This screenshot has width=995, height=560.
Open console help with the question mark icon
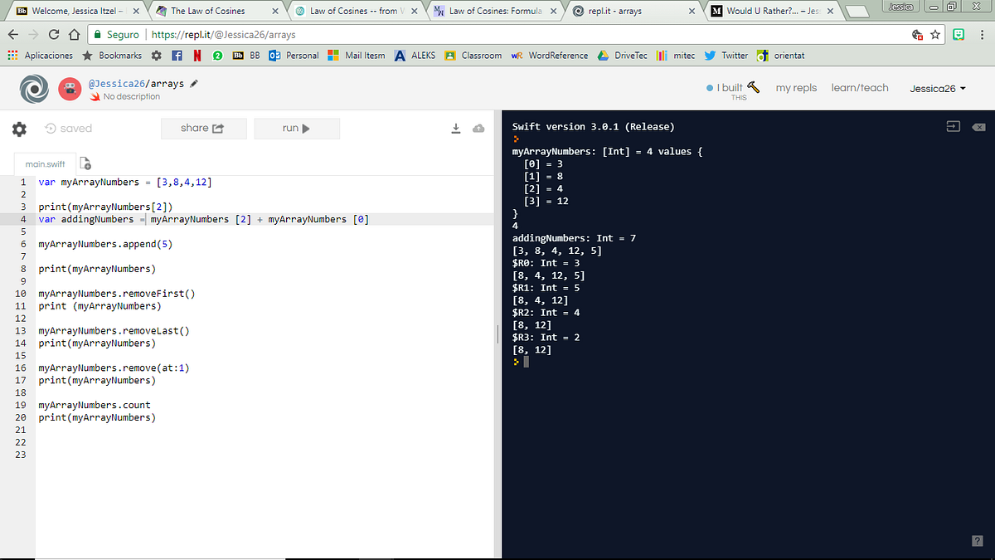pyautogui.click(x=977, y=540)
